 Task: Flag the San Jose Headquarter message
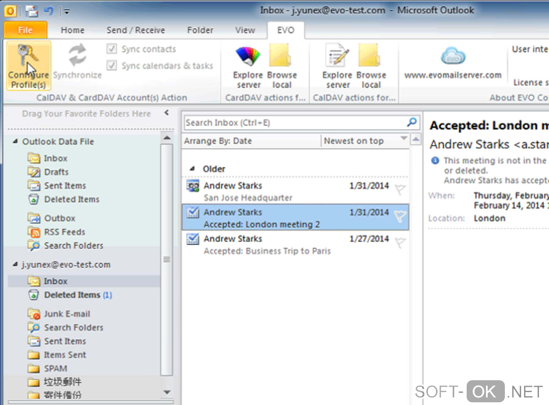400,190
